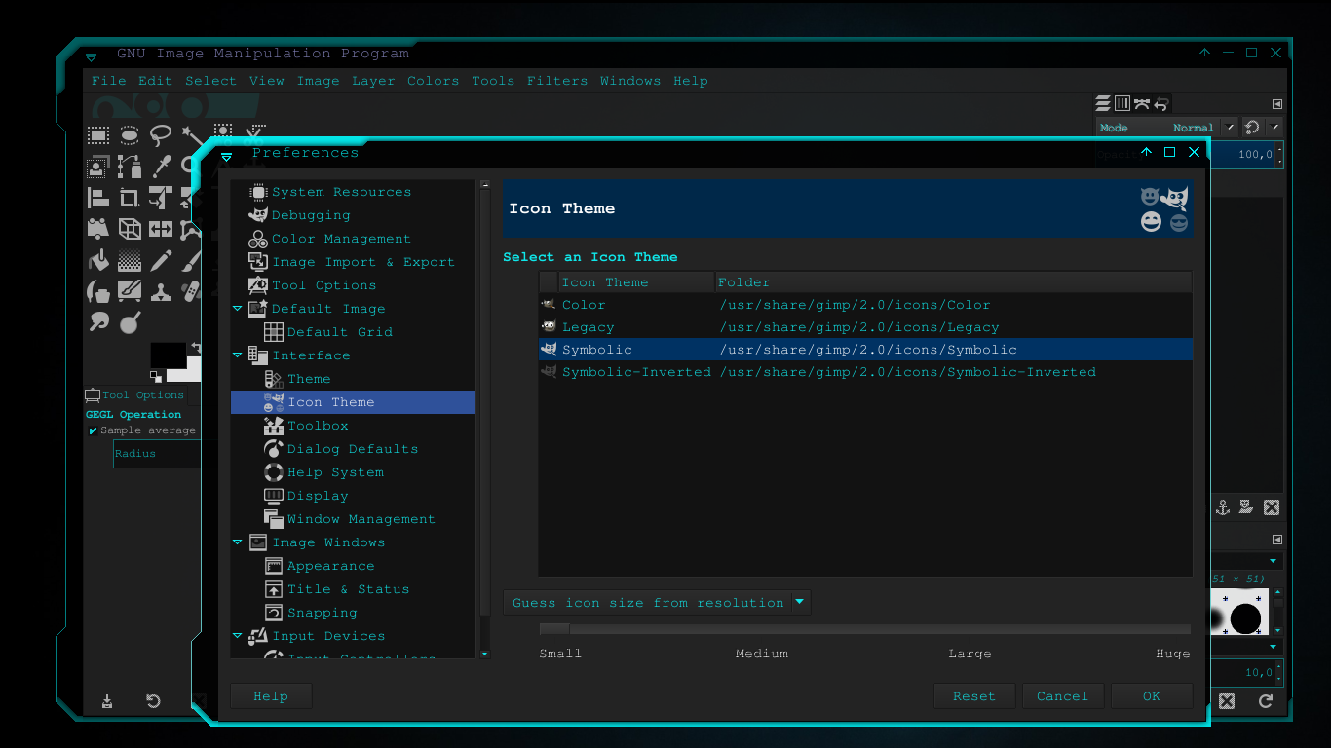Choose the MyPaint Brush tool
This screenshot has width=1331, height=748.
coord(130,291)
